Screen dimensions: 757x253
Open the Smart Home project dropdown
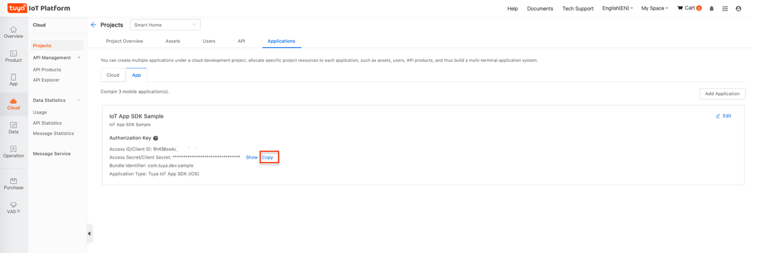(165, 25)
